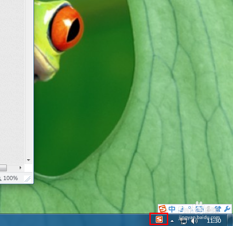Toggle Chinese punctuation mode on Sogou bar
233x226 pixels.
point(190,209)
